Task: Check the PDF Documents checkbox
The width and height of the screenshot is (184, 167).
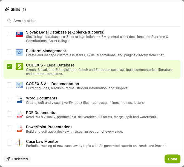Action: click(x=10, y=114)
